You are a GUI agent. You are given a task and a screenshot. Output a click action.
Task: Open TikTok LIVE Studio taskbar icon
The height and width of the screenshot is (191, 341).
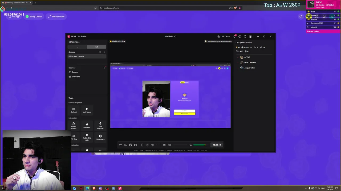120,188
